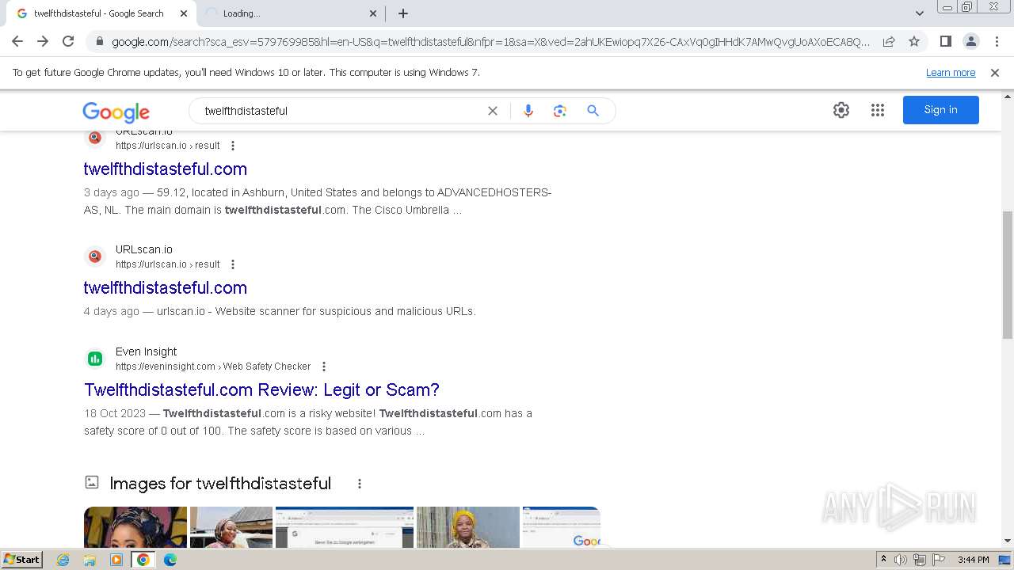
Task: Click the system clock 3:44 PM
Action: click(x=973, y=560)
